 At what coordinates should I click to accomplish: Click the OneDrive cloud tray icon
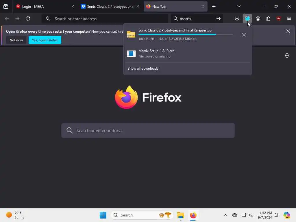(x=235, y=215)
